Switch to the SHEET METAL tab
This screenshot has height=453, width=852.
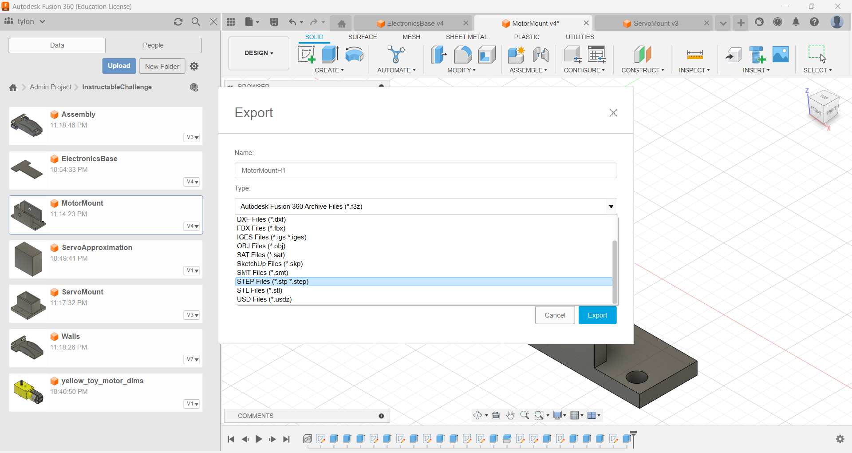pos(466,37)
